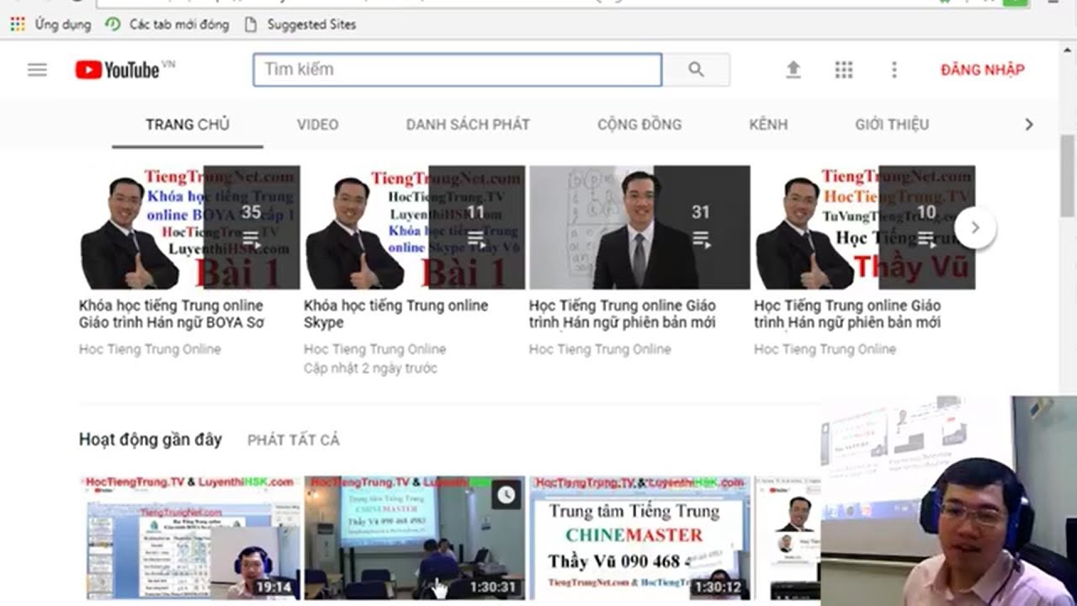Open the whiteboard teacher playlist thumbnail
1077x606 pixels.
coord(639,227)
